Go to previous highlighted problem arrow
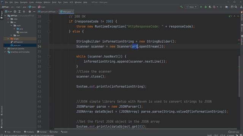Viewport: 243px width, 136px height. [235, 16]
